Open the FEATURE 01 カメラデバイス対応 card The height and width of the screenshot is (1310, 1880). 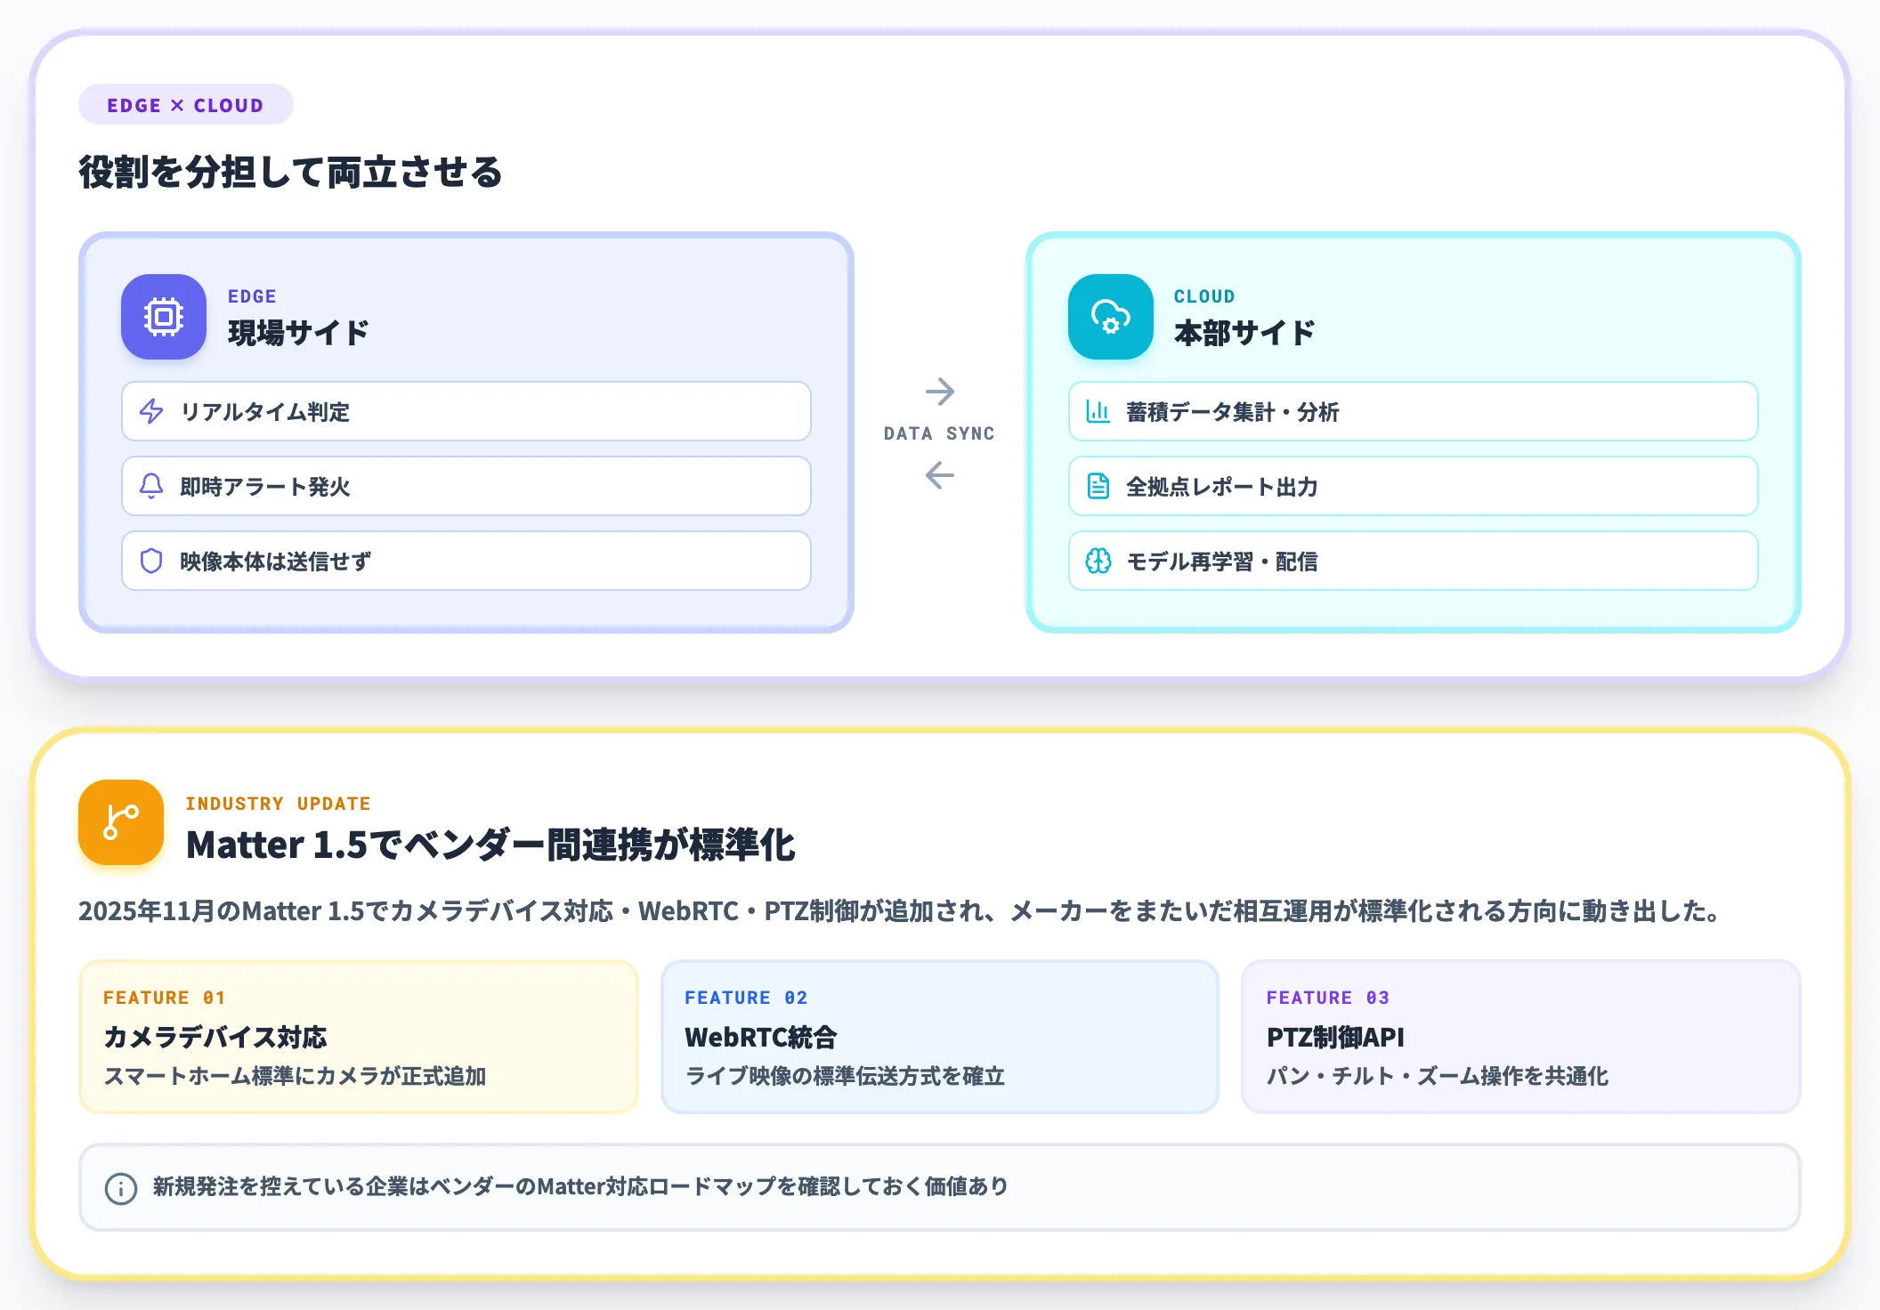[x=359, y=1037]
